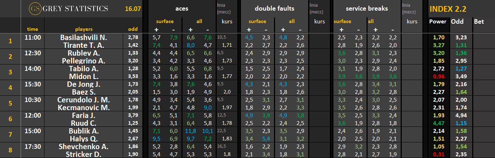Viewport: 495px width, 158px height.
Task: Select player Baez S.
Action: [x=84, y=92]
